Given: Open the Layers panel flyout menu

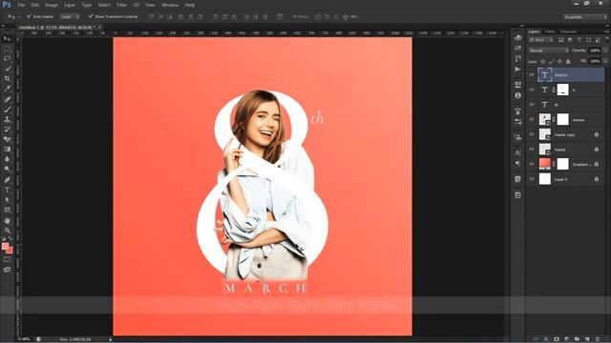Looking at the screenshot, I should click(x=605, y=31).
